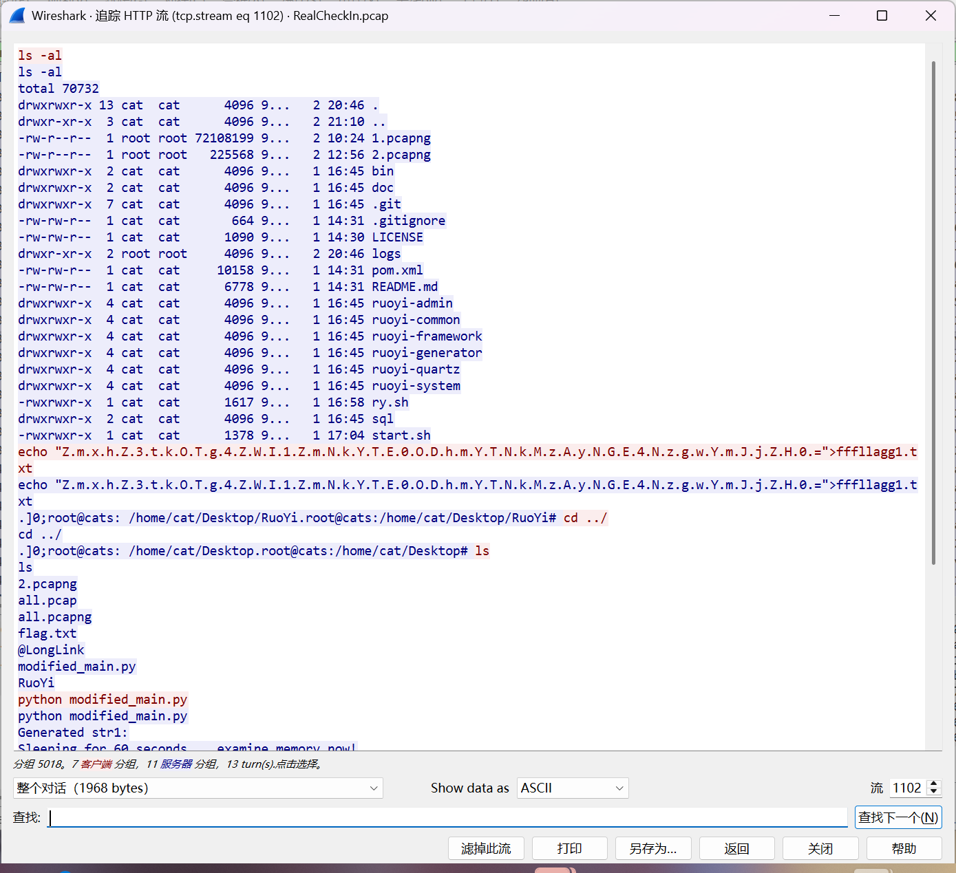Click the ruoyi-common directory row

click(240, 319)
